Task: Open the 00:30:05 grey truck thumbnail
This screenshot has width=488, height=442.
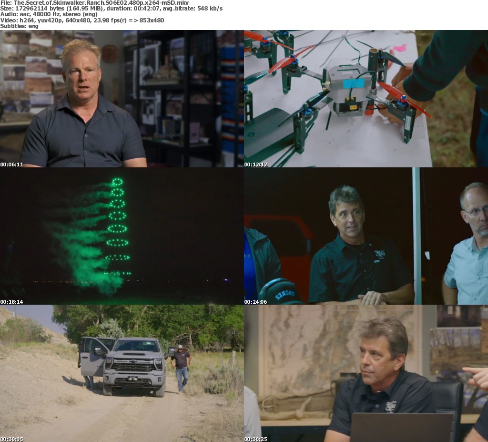Action: click(122, 373)
